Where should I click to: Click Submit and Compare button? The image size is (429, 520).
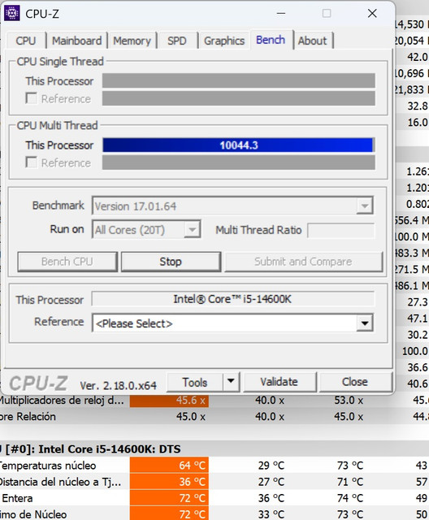point(303,262)
